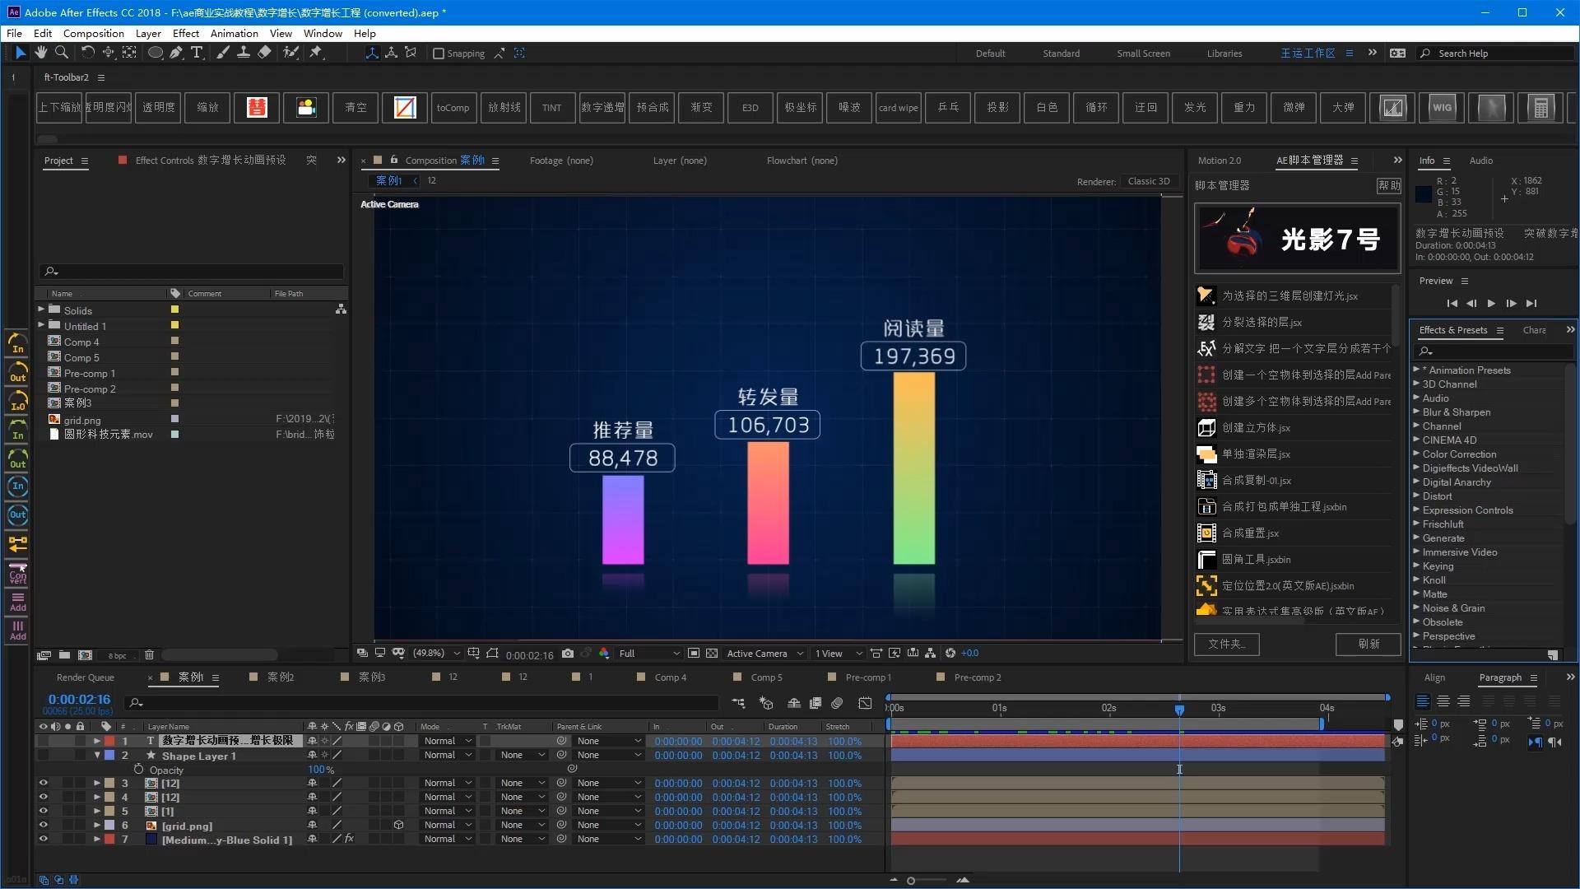This screenshot has height=889, width=1580.
Task: Enable the Snapping checkbox
Action: point(439,54)
